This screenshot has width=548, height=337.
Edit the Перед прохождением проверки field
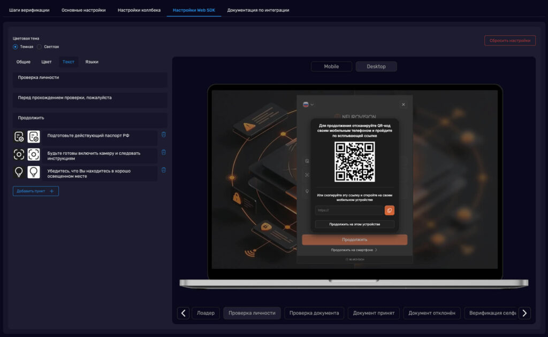pyautogui.click(x=90, y=100)
